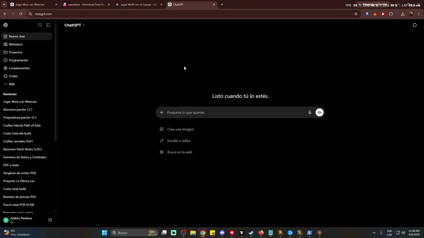This screenshot has height=238, width=424.
Task: Open the Sticky Notes taskbar icon
Action: click(212, 233)
